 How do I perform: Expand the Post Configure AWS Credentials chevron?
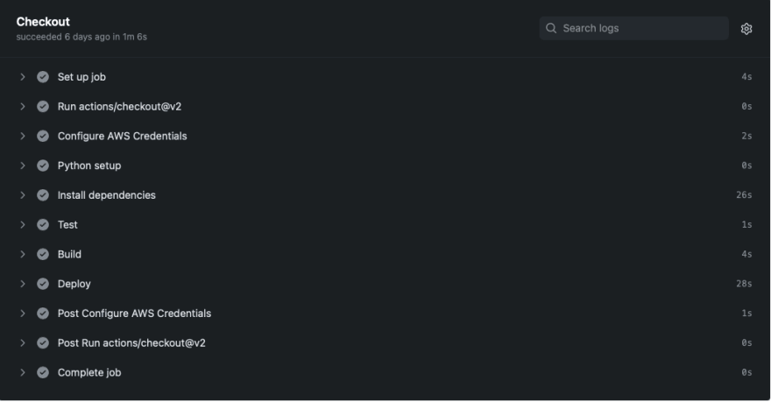(x=23, y=313)
